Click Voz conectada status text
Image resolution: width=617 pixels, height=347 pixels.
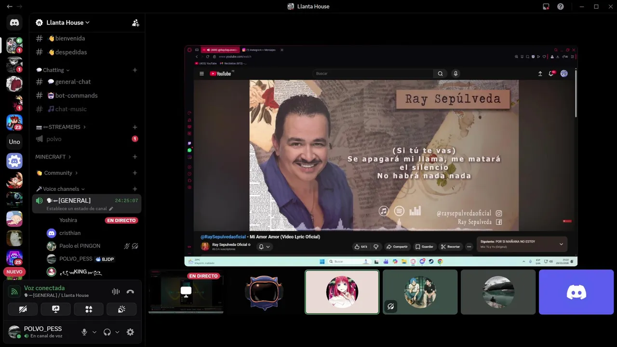coord(44,288)
